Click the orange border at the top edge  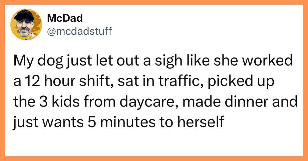154,2
